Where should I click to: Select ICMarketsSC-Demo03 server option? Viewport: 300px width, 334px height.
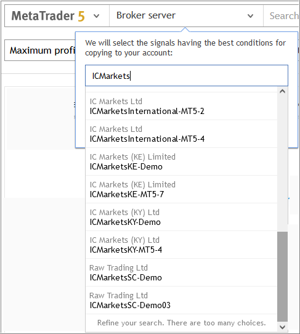tap(181, 300)
